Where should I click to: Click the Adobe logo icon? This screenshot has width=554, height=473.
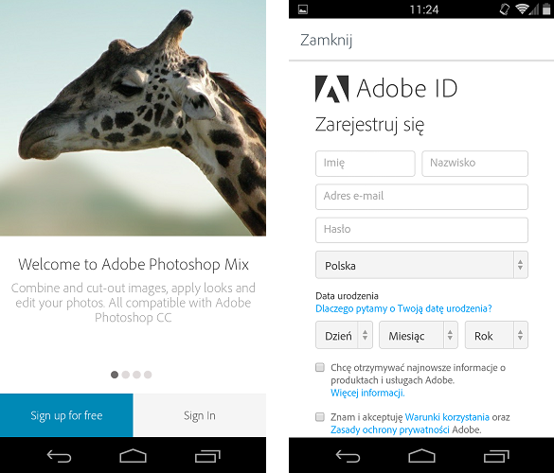click(331, 89)
